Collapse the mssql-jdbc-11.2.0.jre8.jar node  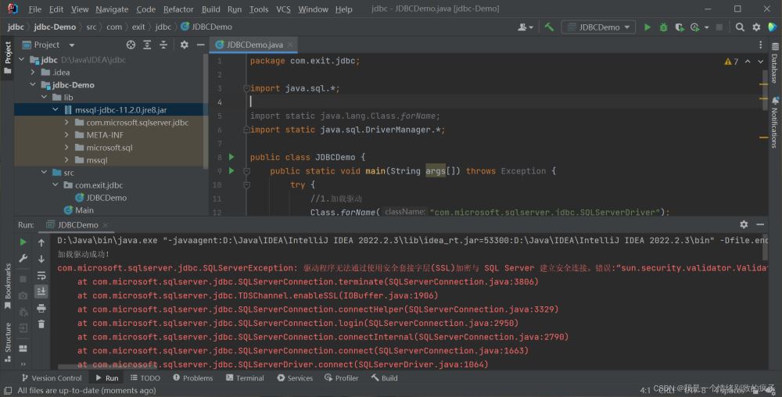(x=56, y=110)
